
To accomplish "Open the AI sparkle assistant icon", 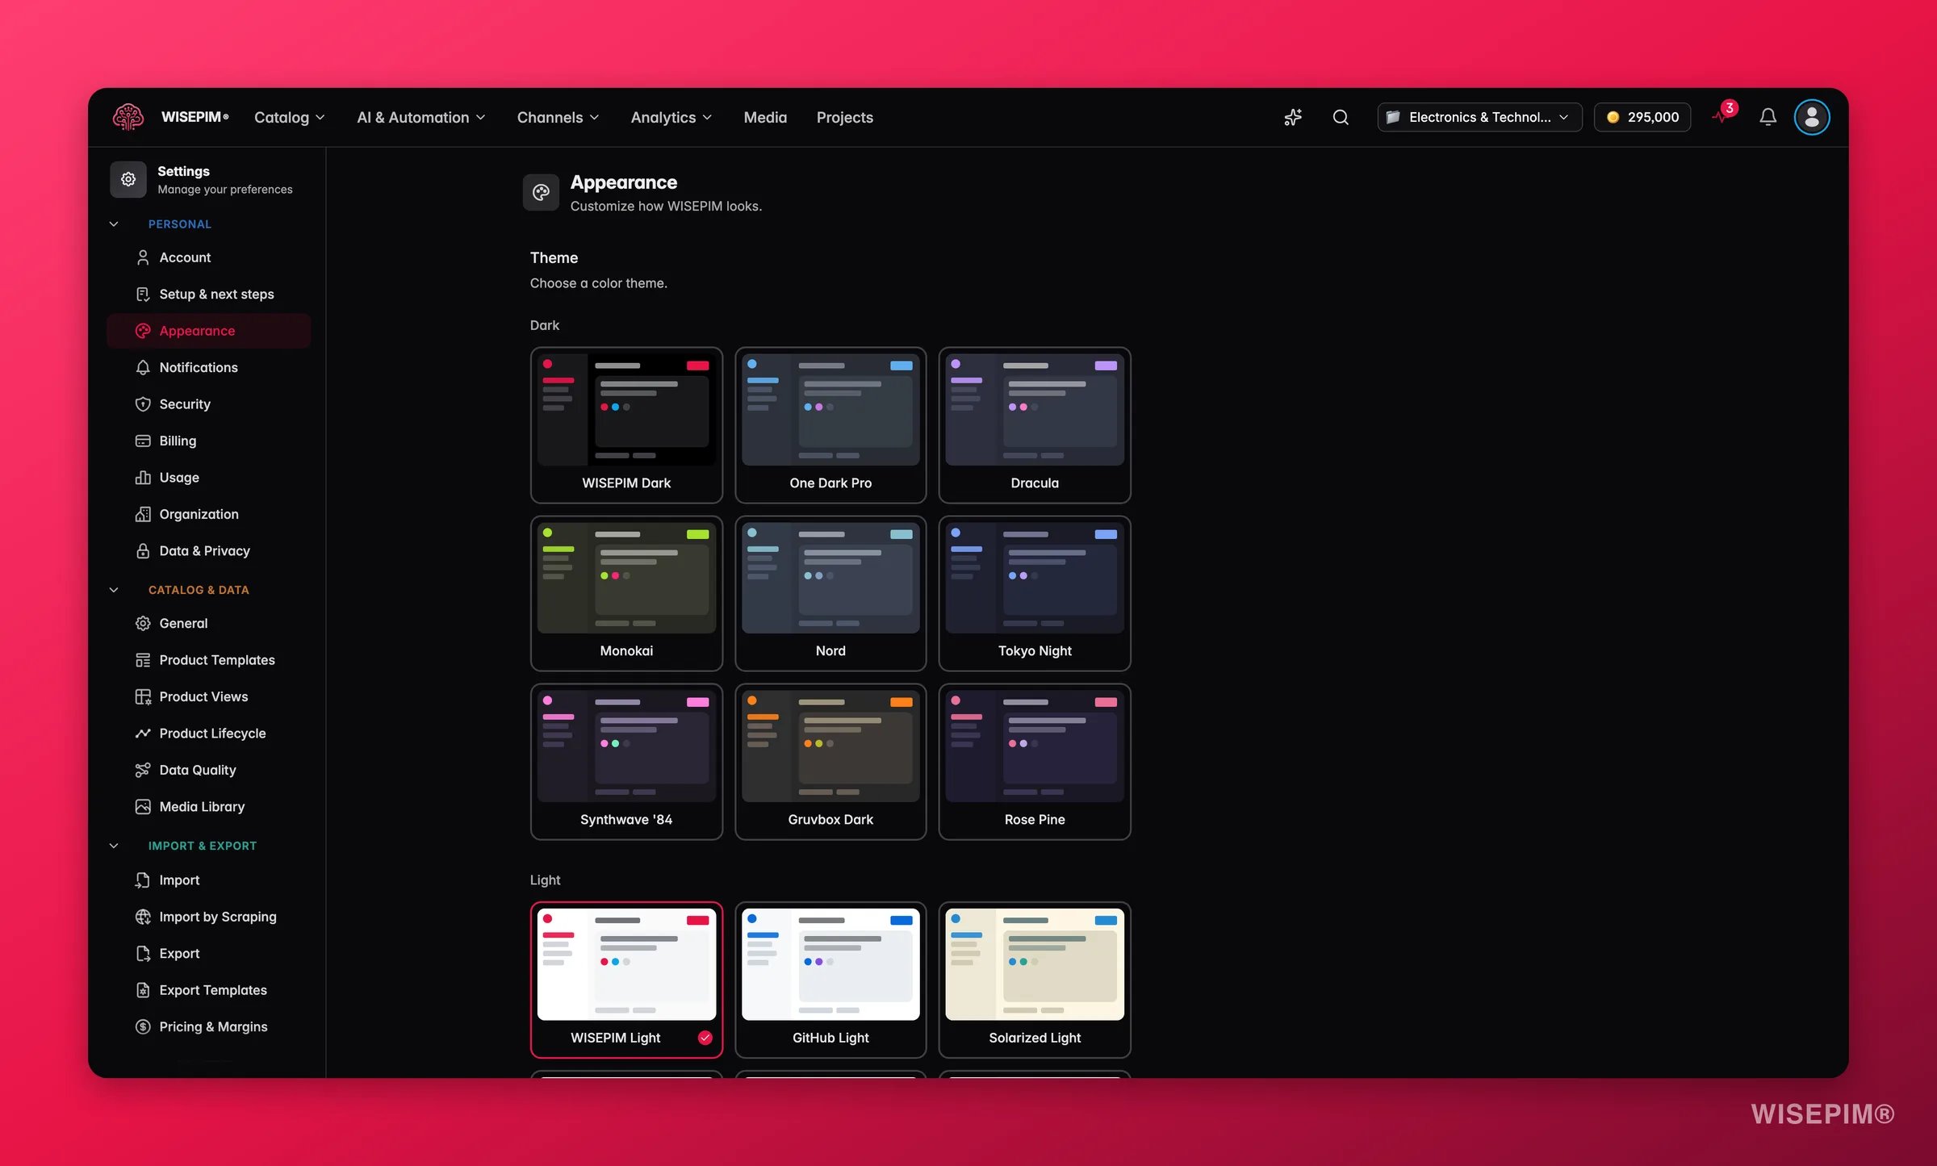I will [1293, 117].
